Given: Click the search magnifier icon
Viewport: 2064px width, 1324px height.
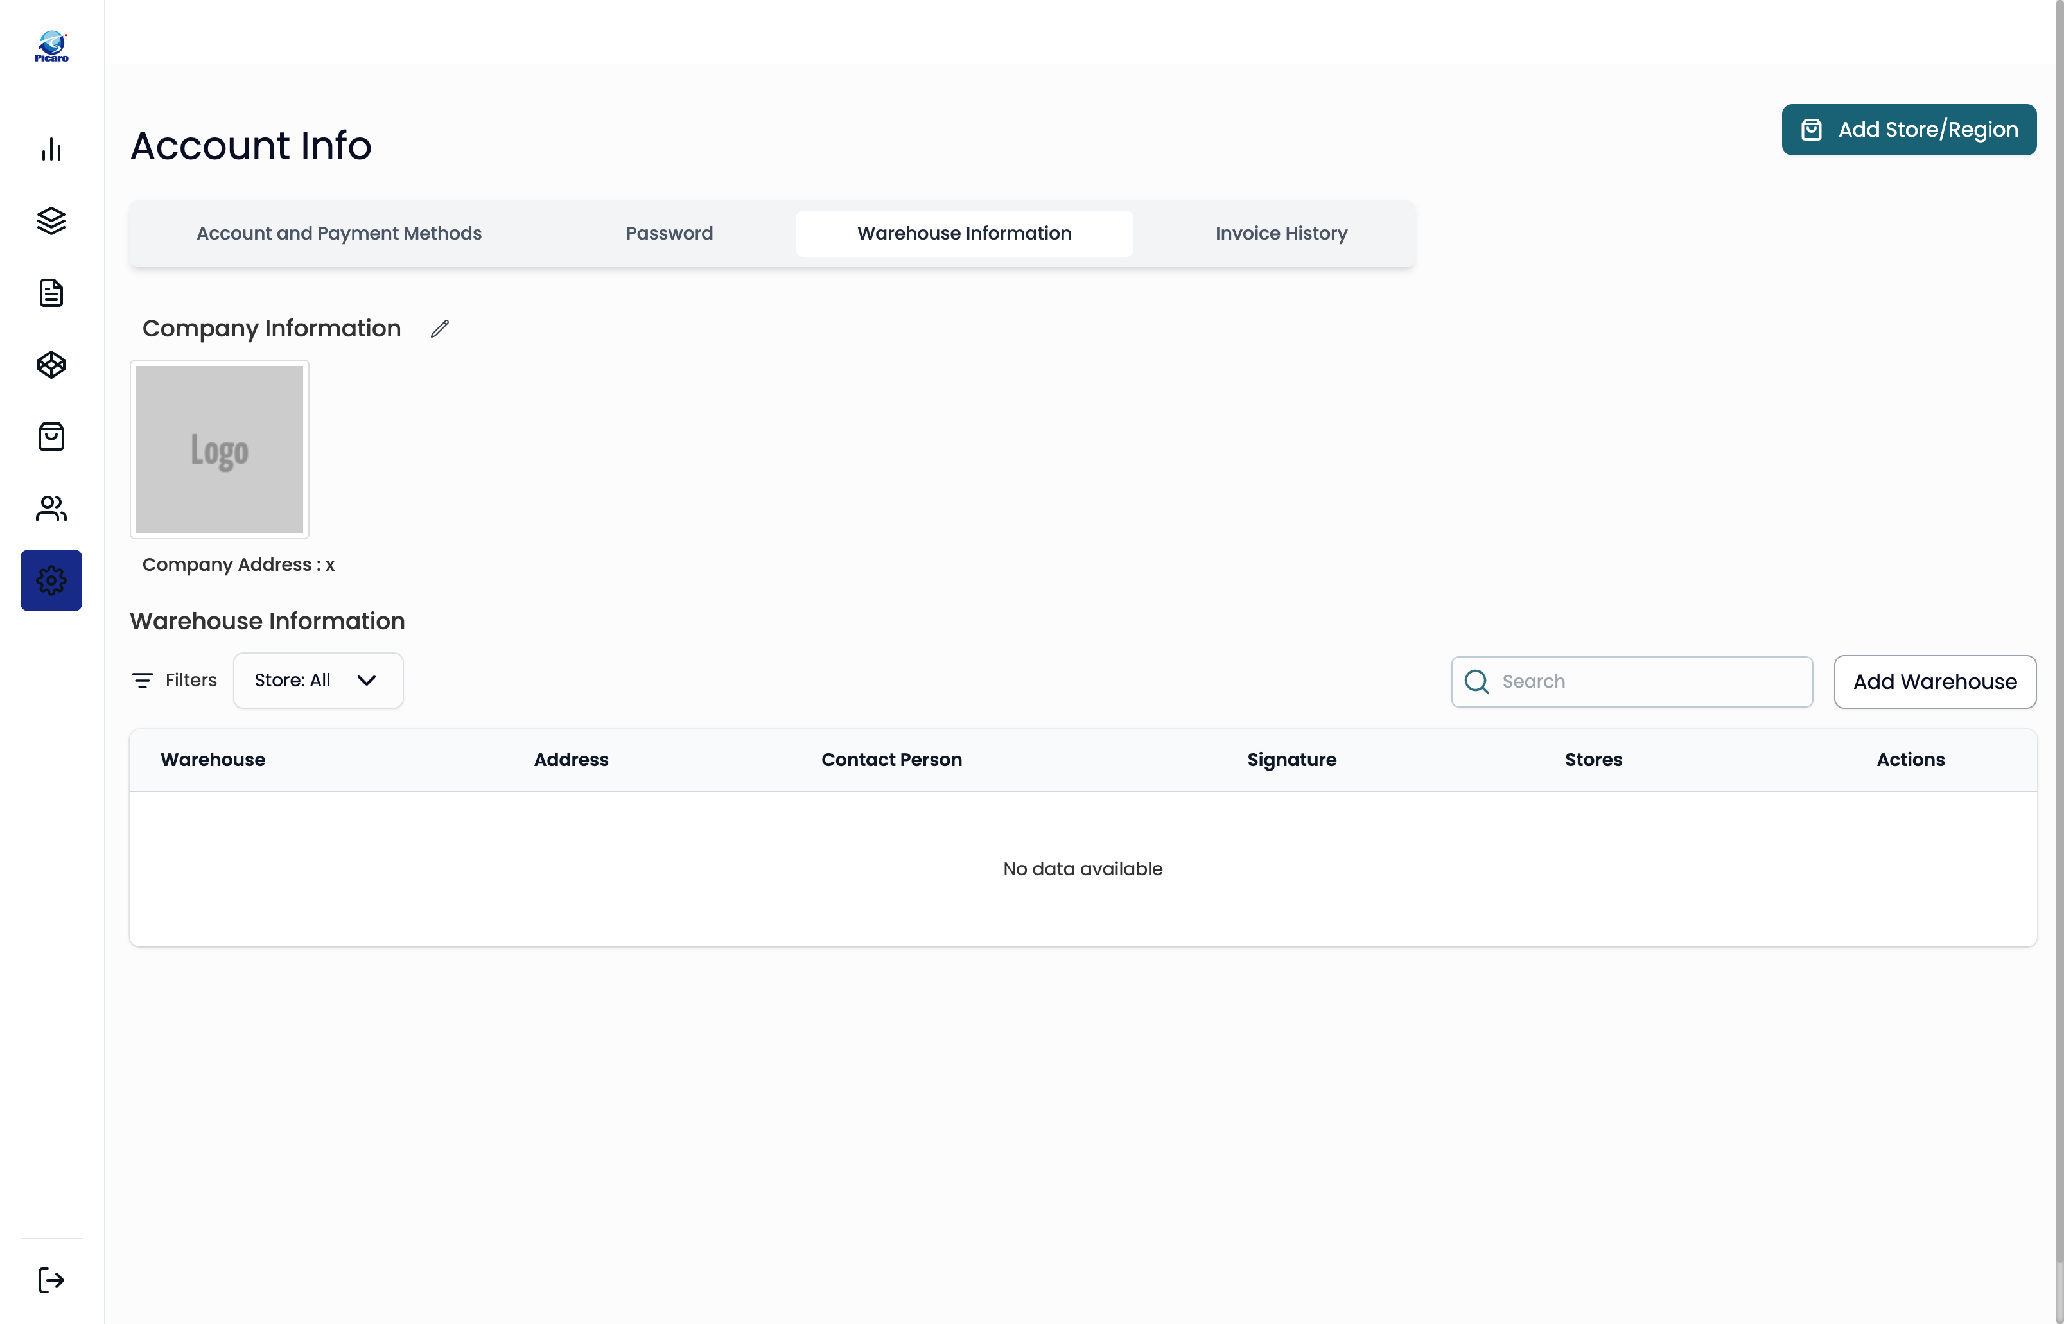Looking at the screenshot, I should [1477, 682].
